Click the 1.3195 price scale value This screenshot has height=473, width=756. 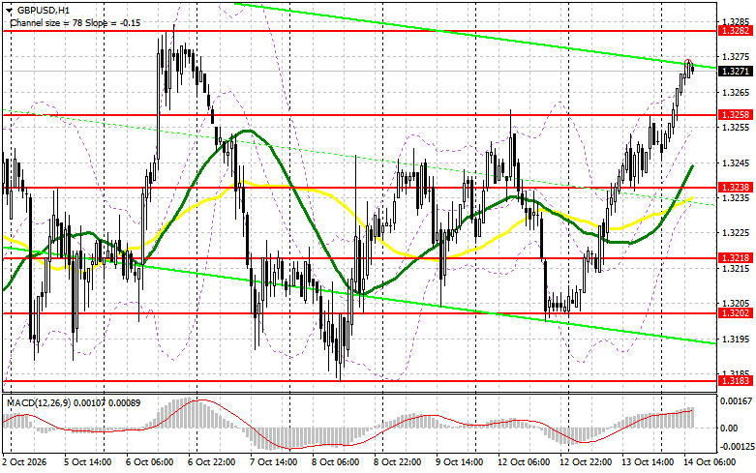pyautogui.click(x=736, y=340)
